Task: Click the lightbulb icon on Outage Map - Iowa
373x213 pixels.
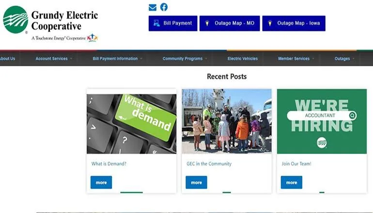Action: [270, 23]
